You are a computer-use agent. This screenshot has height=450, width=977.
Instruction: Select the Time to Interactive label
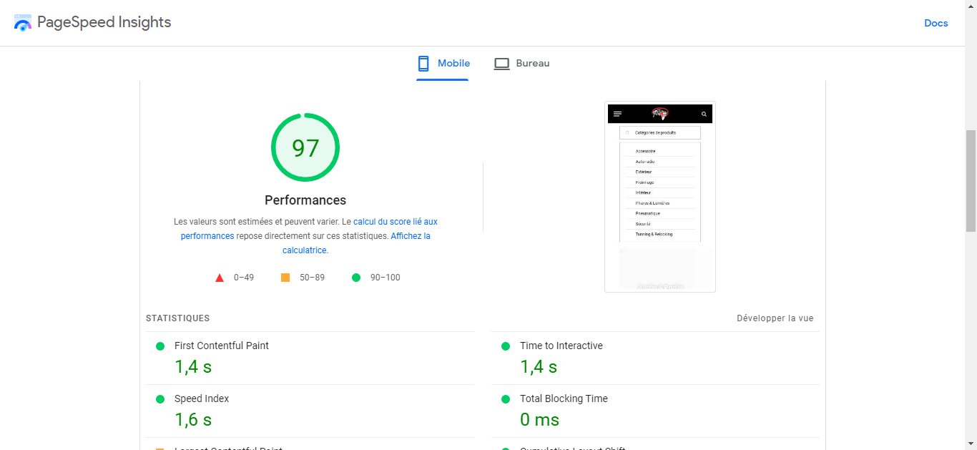[x=561, y=346]
